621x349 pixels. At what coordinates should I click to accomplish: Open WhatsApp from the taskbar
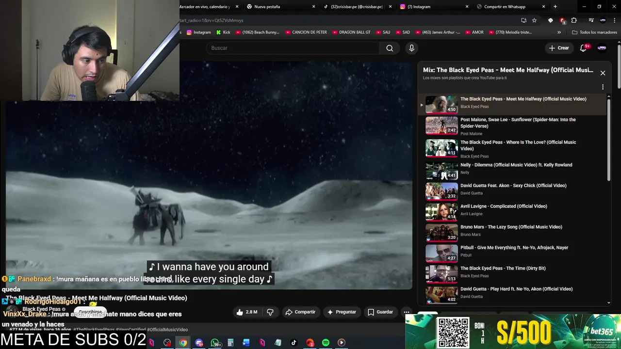[x=215, y=343]
